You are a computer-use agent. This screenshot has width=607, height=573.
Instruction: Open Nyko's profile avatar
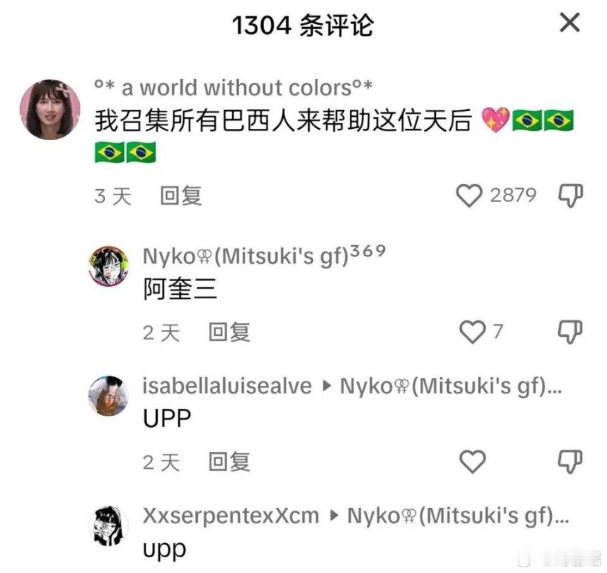(109, 266)
